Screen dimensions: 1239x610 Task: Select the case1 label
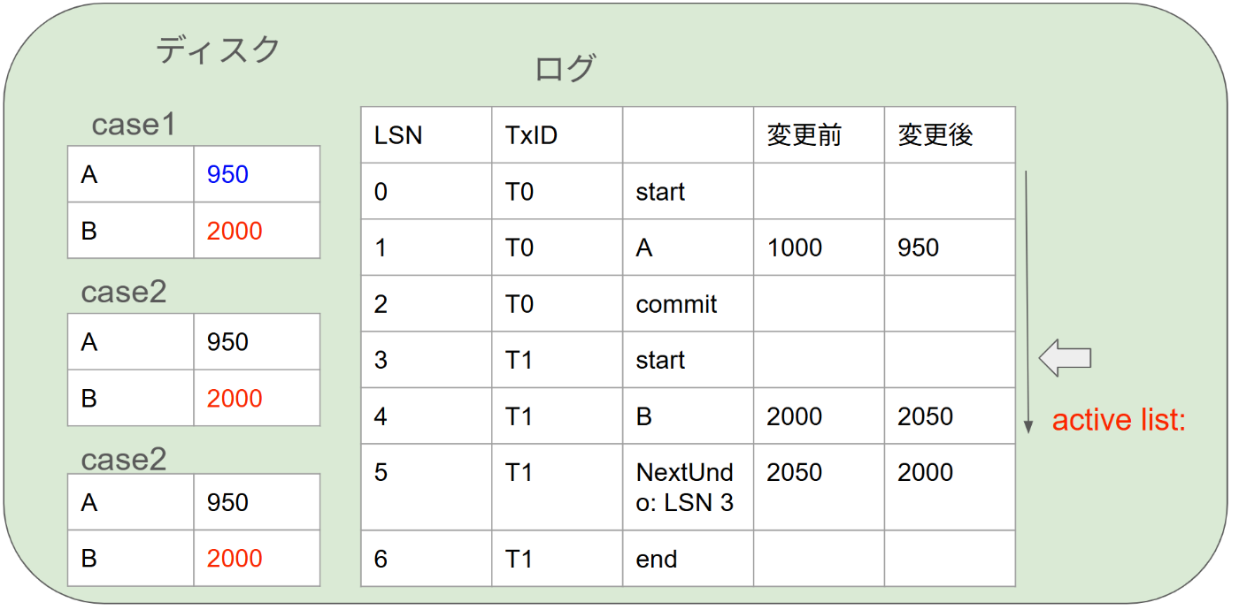(x=134, y=125)
